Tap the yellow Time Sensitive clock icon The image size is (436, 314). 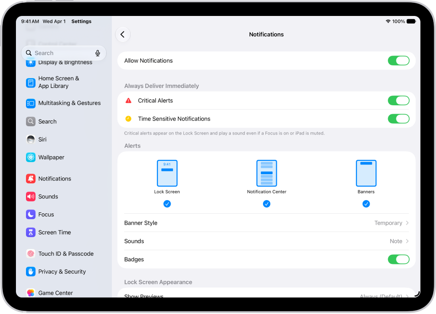(x=128, y=119)
